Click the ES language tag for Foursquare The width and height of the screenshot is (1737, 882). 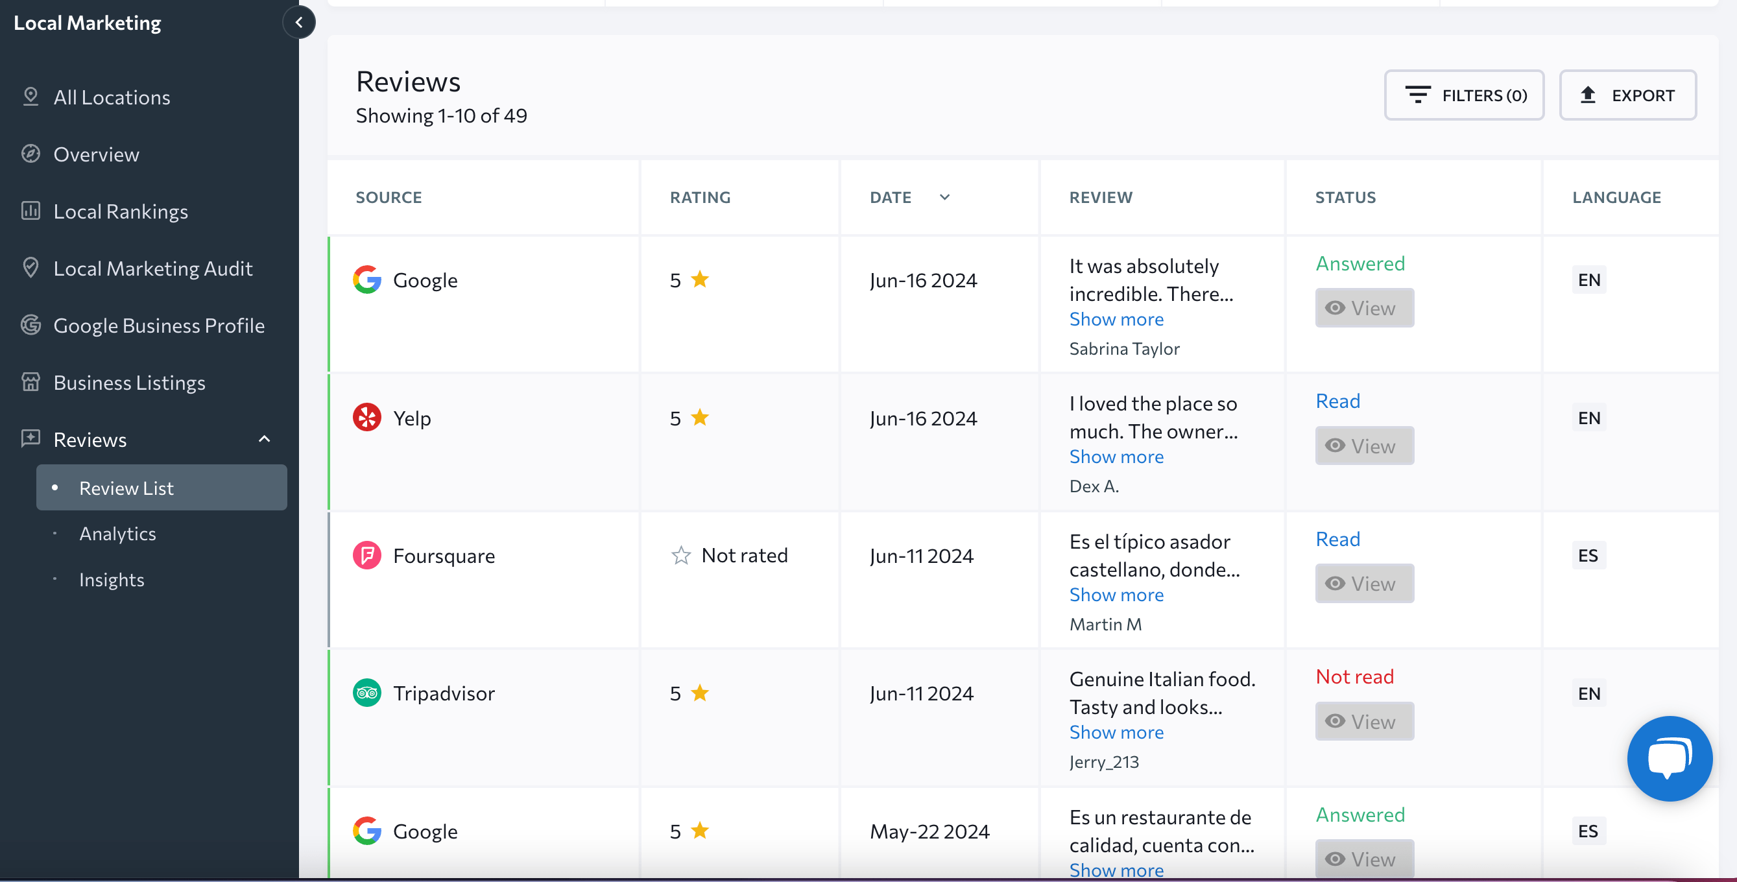click(1588, 556)
